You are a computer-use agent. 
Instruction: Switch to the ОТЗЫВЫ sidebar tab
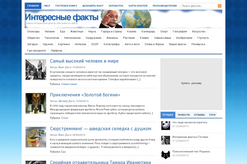pyautogui.click(x=199, y=115)
